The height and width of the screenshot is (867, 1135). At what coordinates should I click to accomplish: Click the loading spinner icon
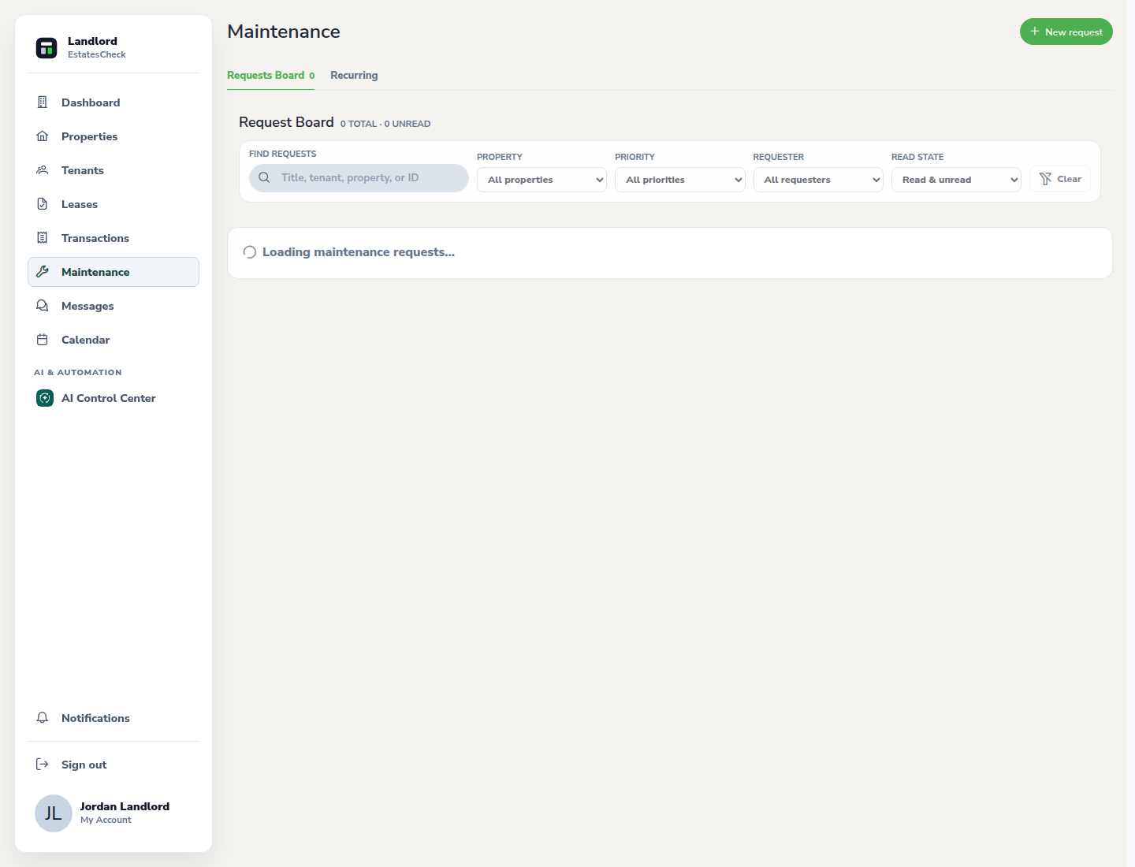[250, 252]
